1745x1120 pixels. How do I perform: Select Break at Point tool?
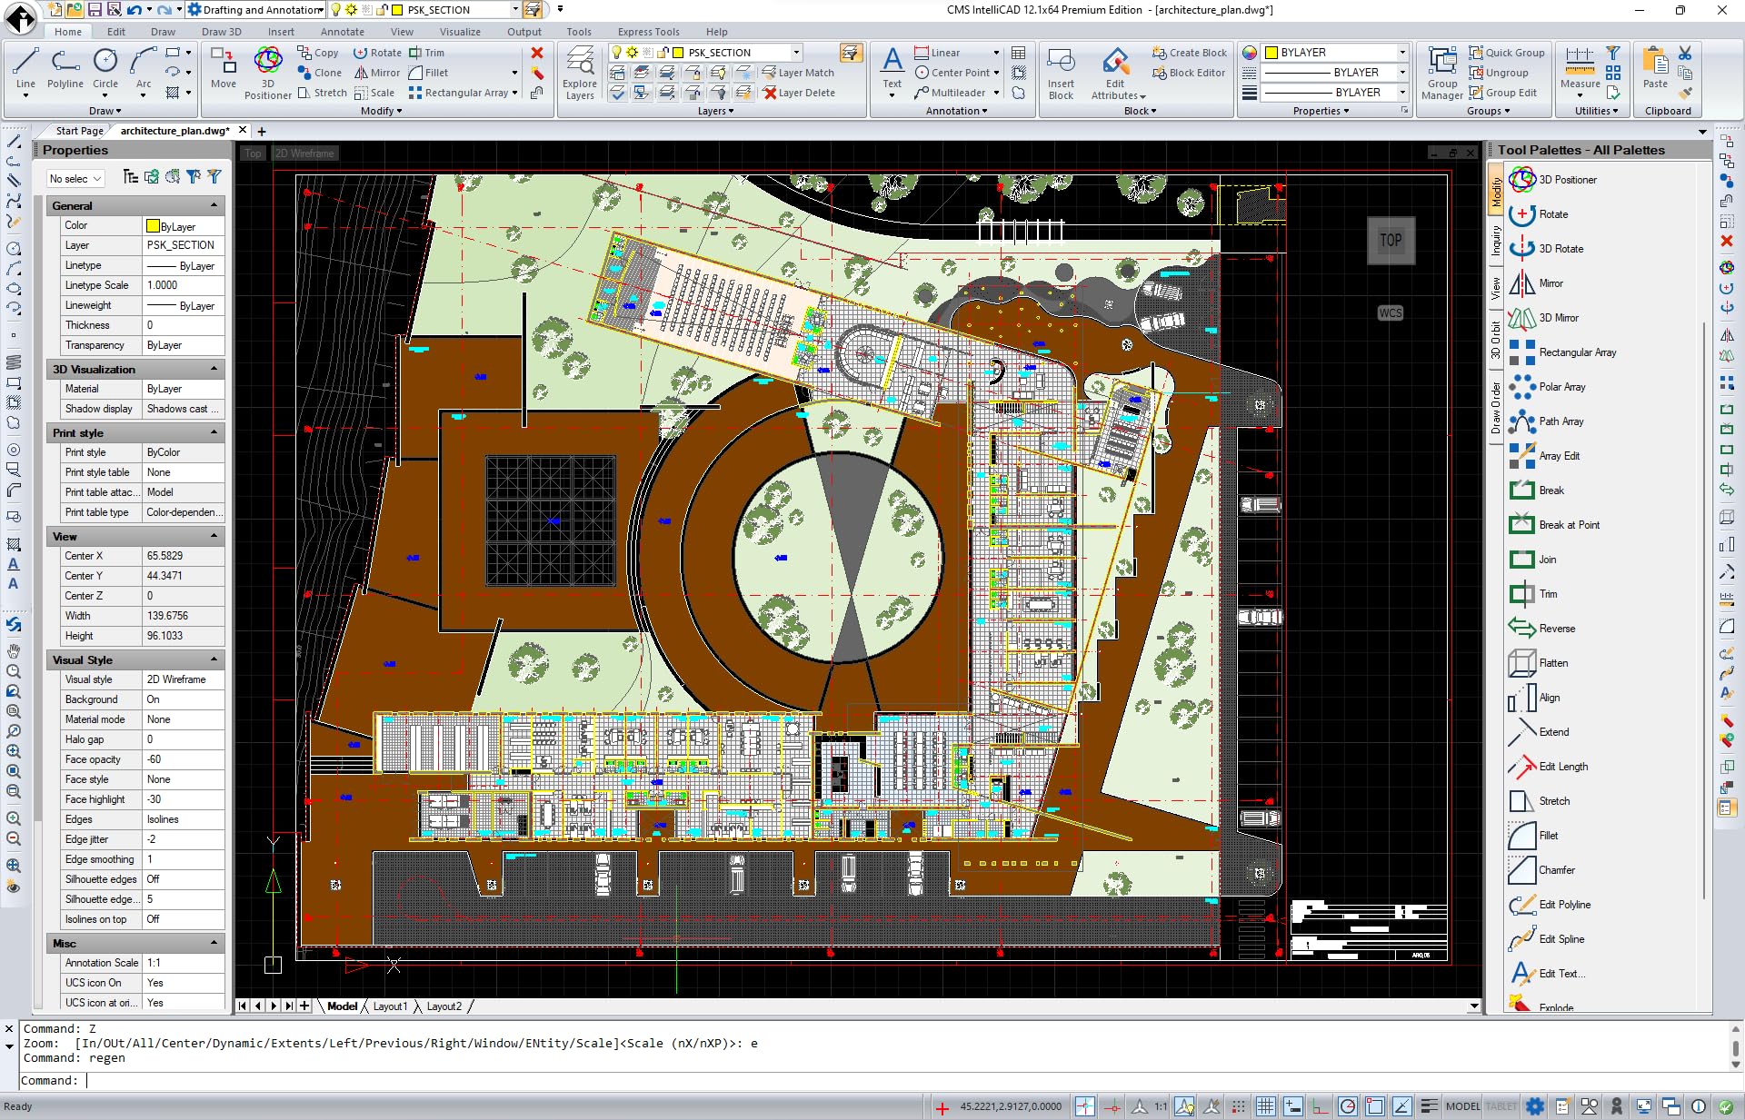coord(1554,525)
